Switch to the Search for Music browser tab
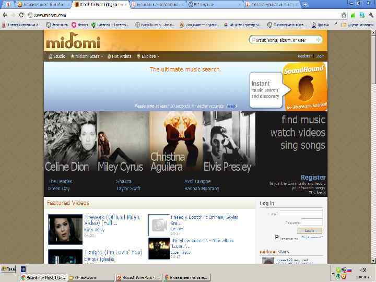The height and width of the screenshot is (282, 376). (100, 5)
